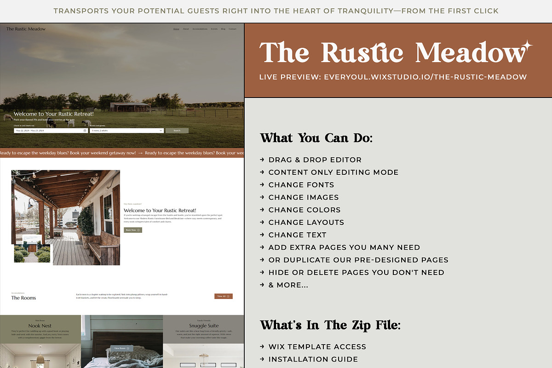Click the 'Wix Template Access' item
The image size is (552, 368).
point(317,346)
